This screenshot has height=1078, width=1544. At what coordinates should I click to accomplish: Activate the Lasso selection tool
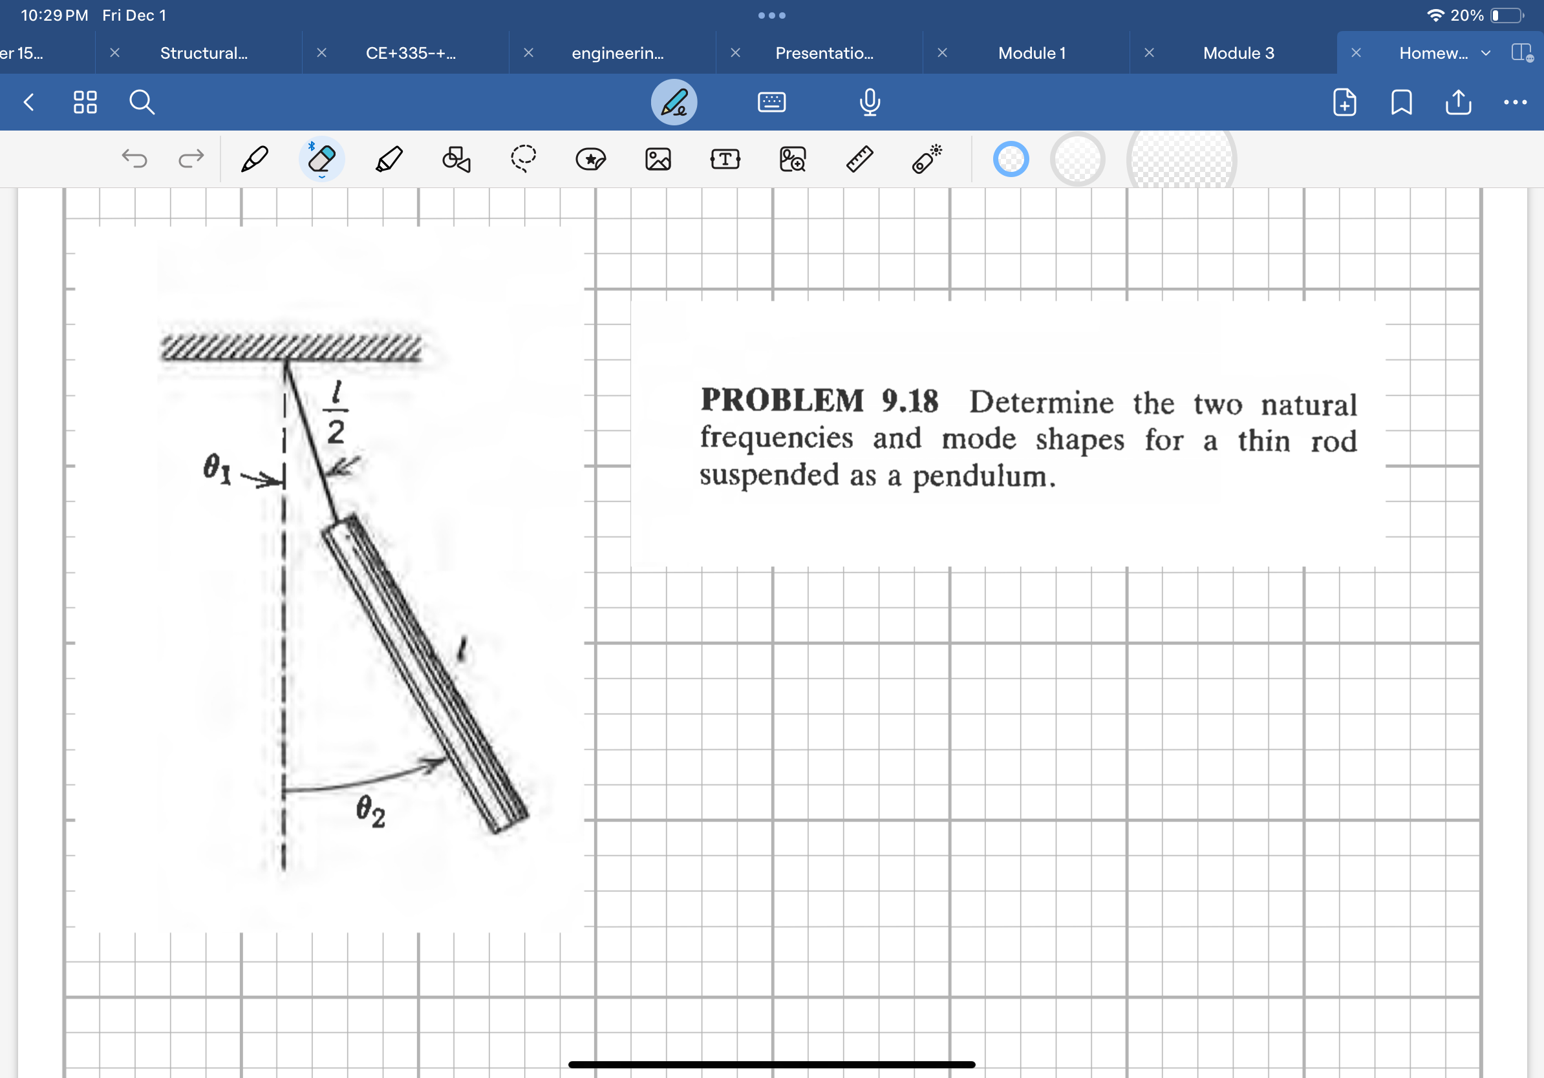click(523, 159)
